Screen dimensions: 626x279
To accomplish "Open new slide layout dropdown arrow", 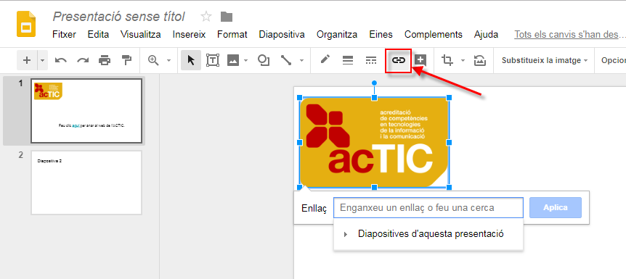I will click(x=43, y=60).
